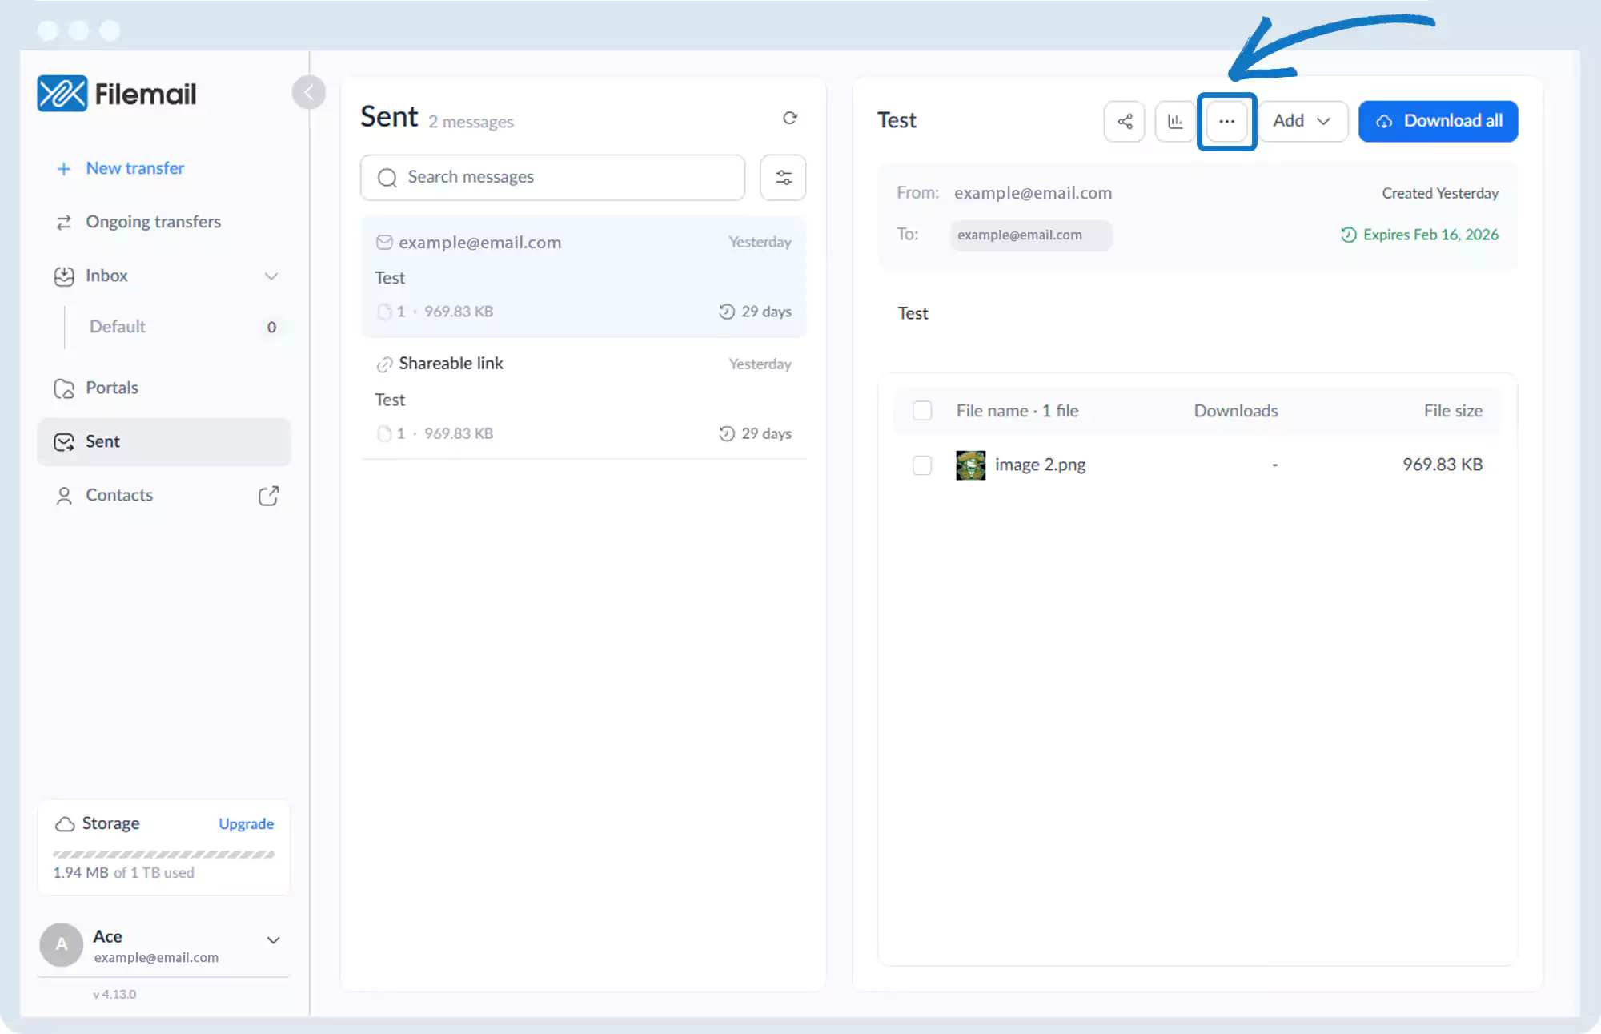Expand the Ace account menu
1601x1034 pixels.
[x=273, y=940]
